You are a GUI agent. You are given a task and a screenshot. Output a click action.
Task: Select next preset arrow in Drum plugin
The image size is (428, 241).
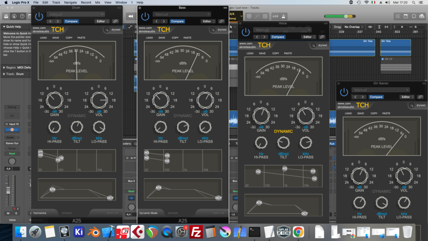coord(58,21)
